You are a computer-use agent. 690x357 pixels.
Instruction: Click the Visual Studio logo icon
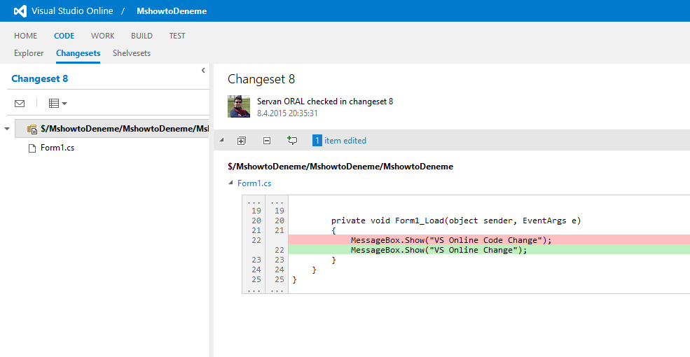pos(20,11)
